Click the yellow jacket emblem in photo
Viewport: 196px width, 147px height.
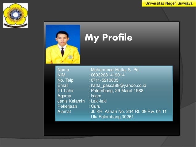coord(70,57)
